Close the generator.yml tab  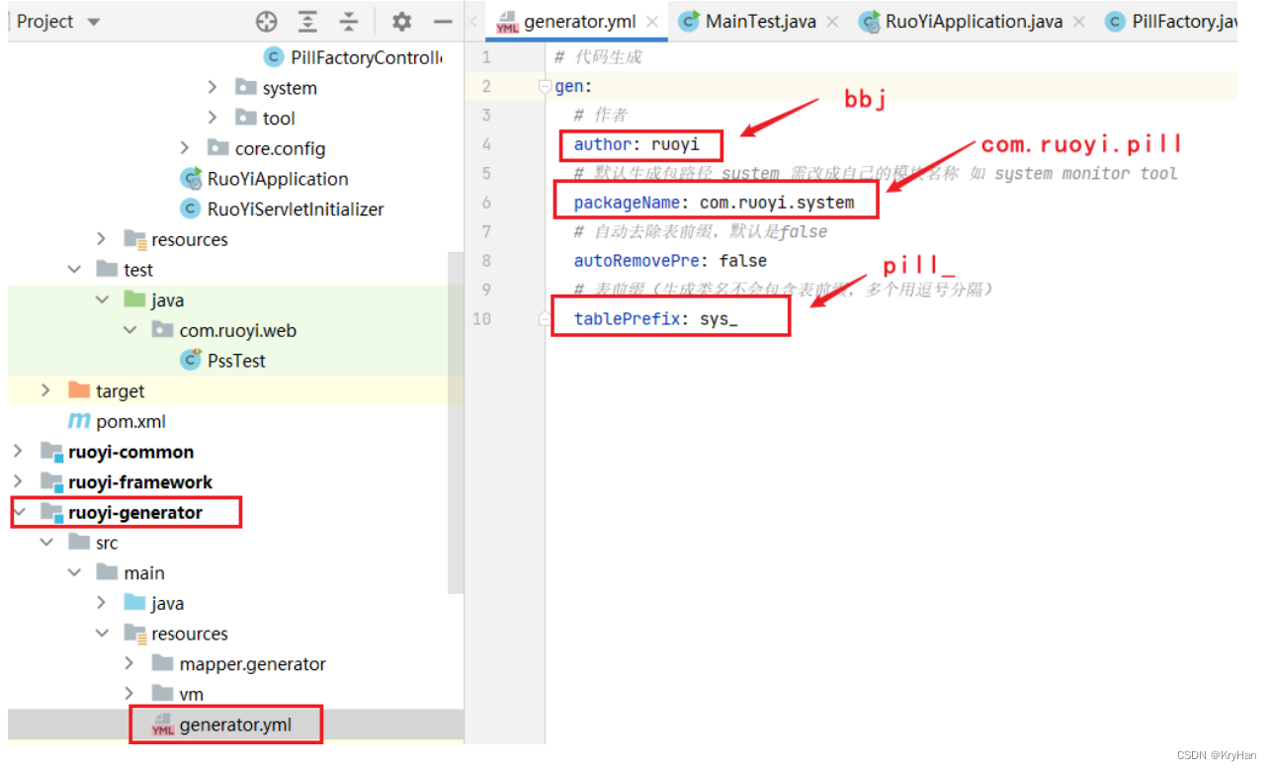tap(652, 22)
